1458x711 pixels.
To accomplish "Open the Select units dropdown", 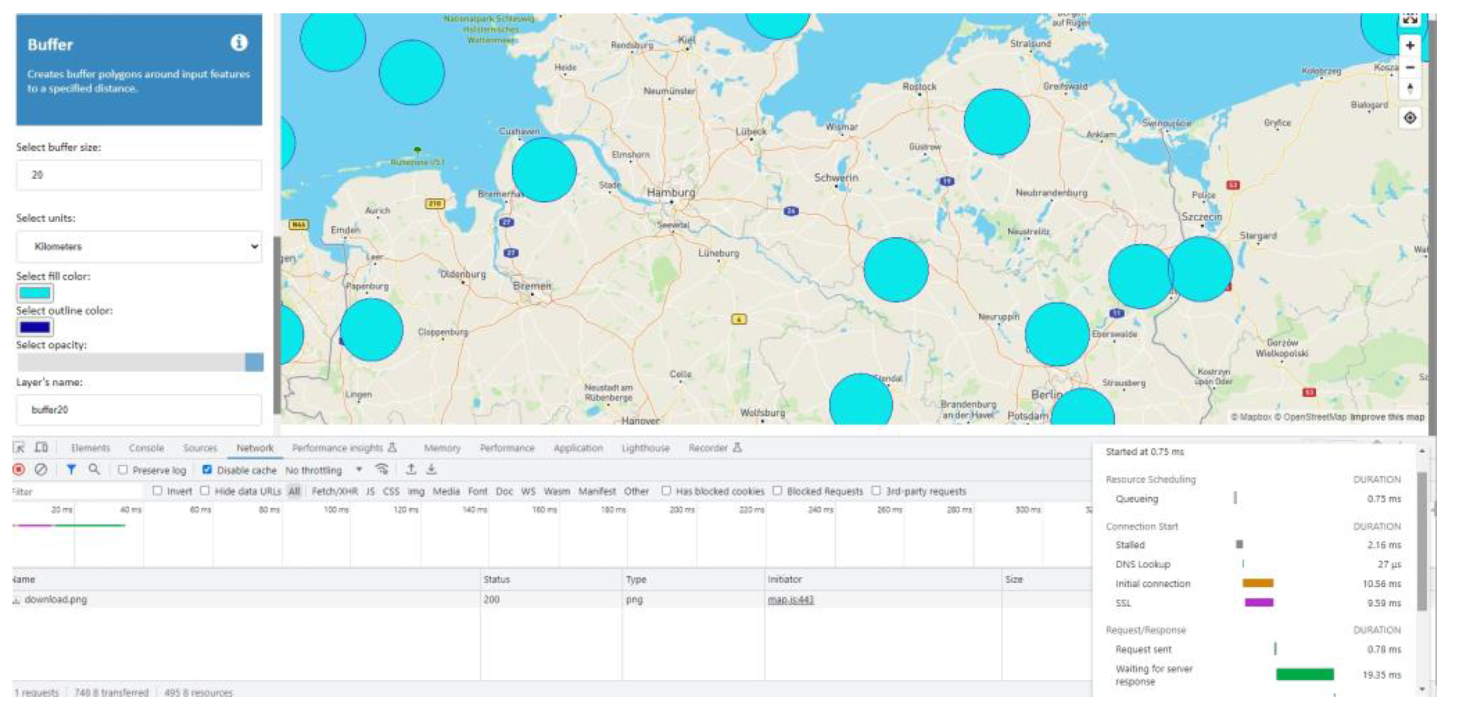I will coord(139,246).
